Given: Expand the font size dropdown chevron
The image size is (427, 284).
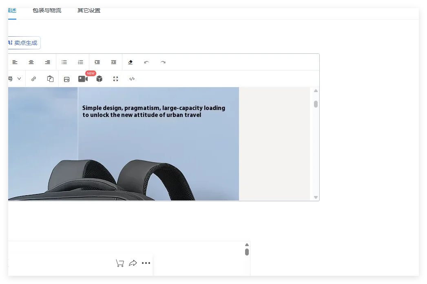Looking at the screenshot, I should [19, 79].
